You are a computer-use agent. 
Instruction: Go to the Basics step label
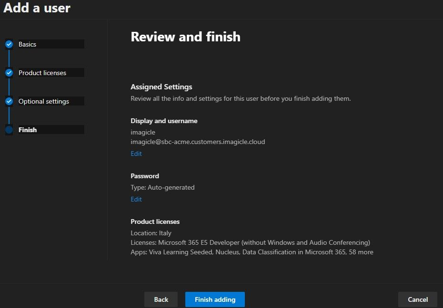pyautogui.click(x=27, y=44)
